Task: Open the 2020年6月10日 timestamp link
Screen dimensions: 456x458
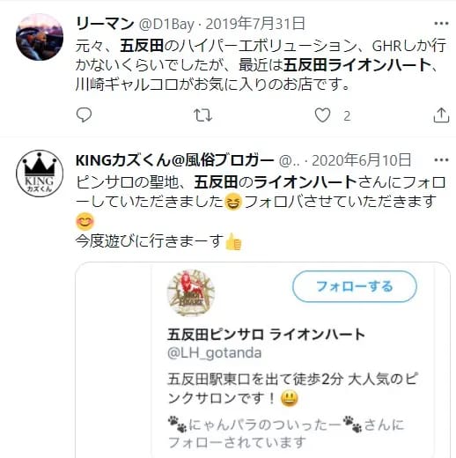Action: point(361,160)
